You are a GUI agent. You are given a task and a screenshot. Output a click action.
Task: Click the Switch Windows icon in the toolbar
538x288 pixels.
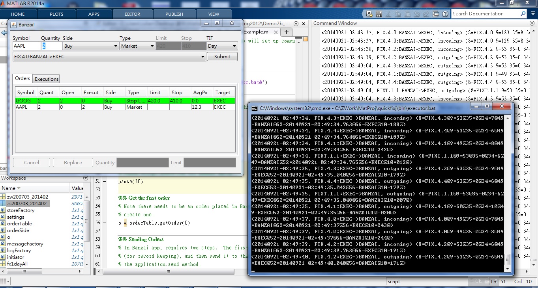[x=435, y=14]
